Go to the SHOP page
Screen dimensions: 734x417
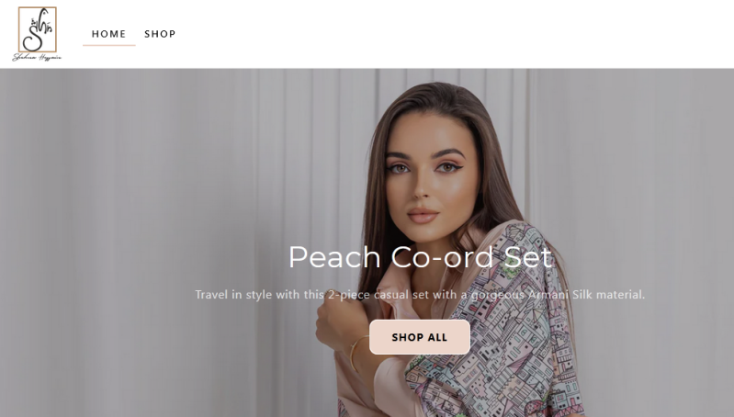(160, 34)
